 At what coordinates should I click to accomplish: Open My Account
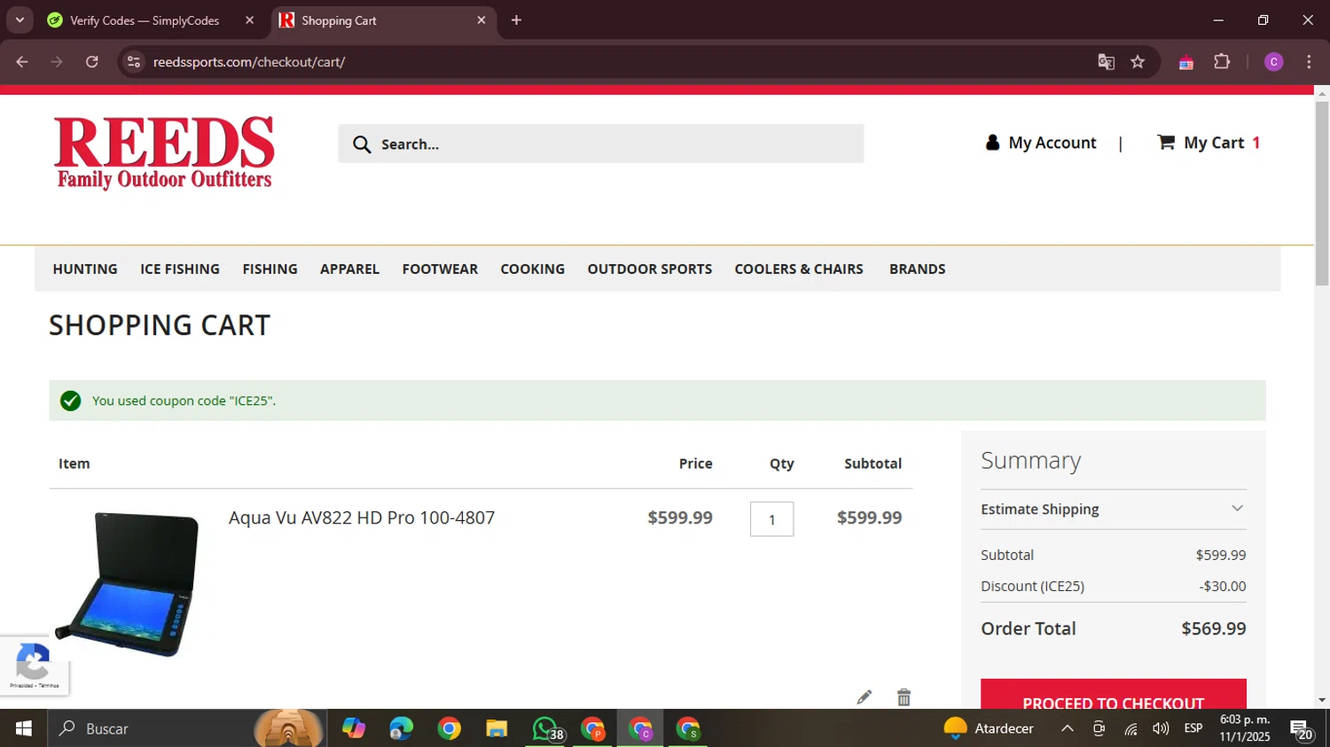click(1041, 143)
